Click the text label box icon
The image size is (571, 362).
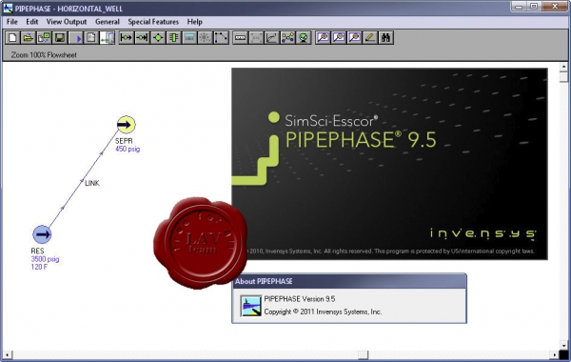(x=240, y=37)
